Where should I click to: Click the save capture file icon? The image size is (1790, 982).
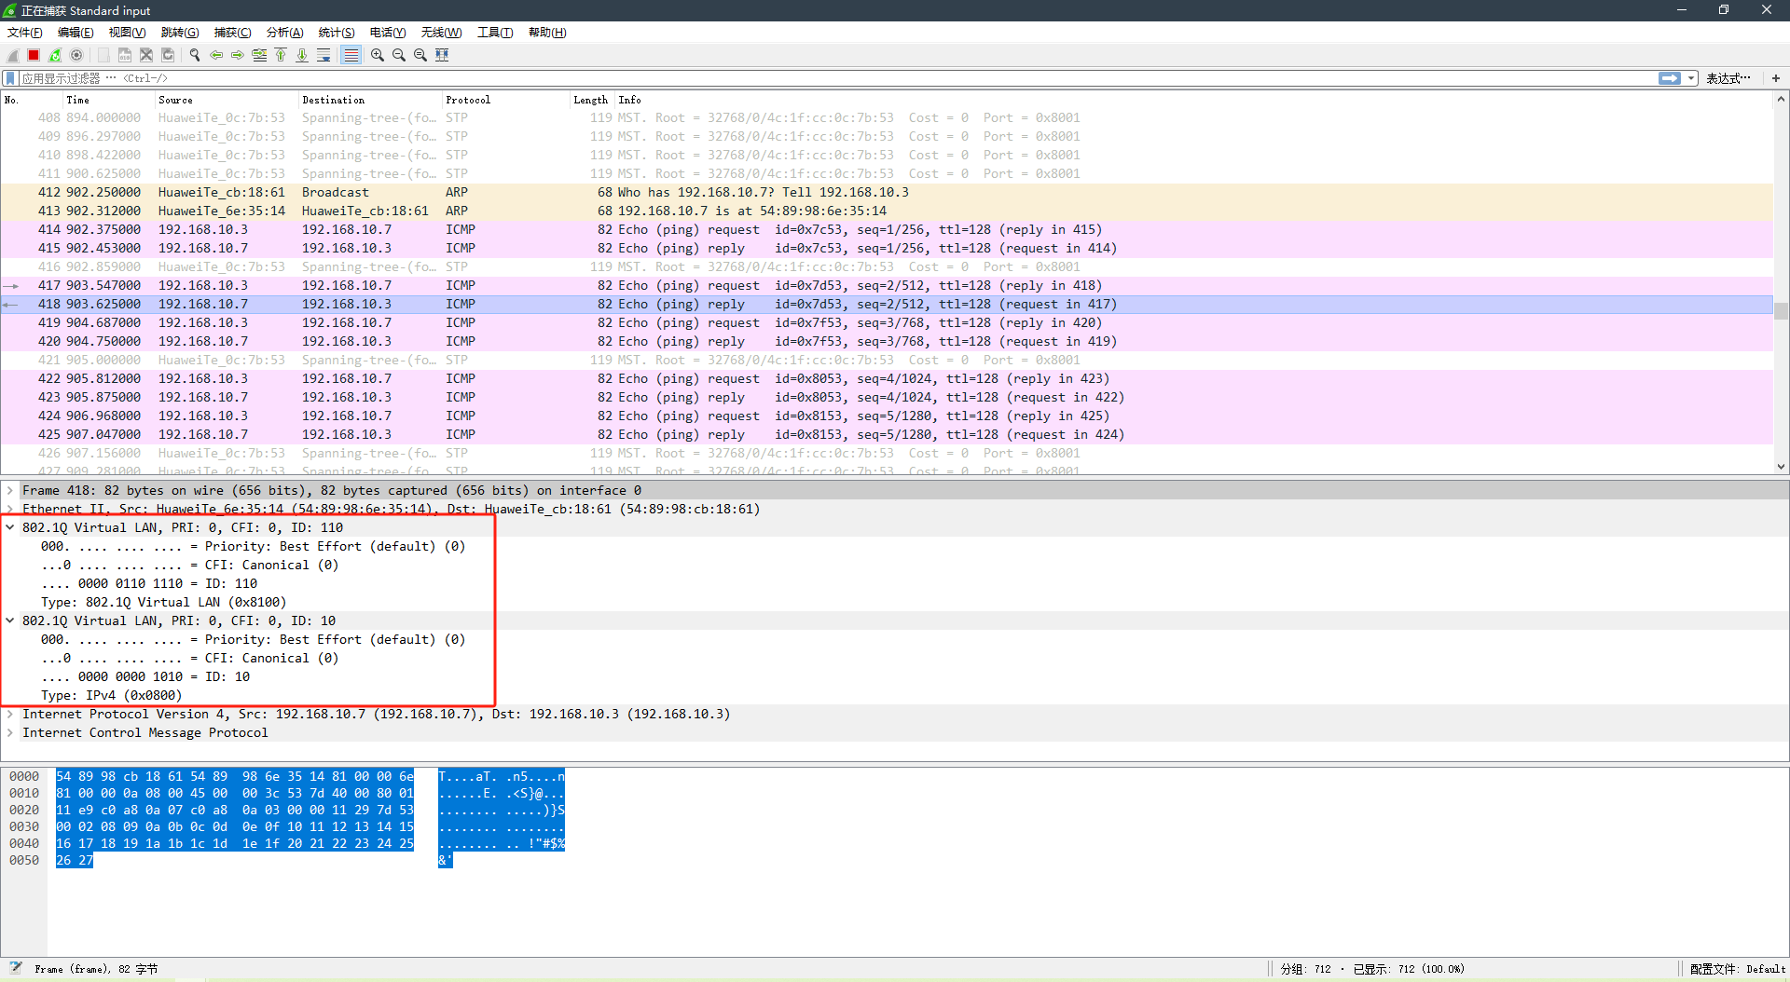[x=125, y=55]
